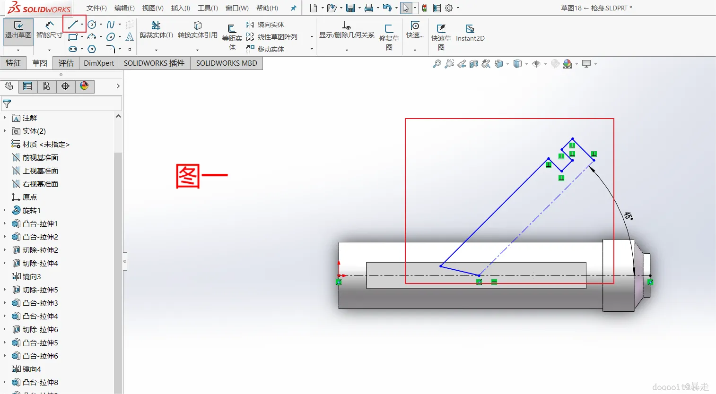Expand the 凸台-拉伸1 feature node
716x394 pixels.
(5, 223)
